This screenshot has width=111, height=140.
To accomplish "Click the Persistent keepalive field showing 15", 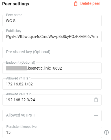I will click(x=52, y=132).
